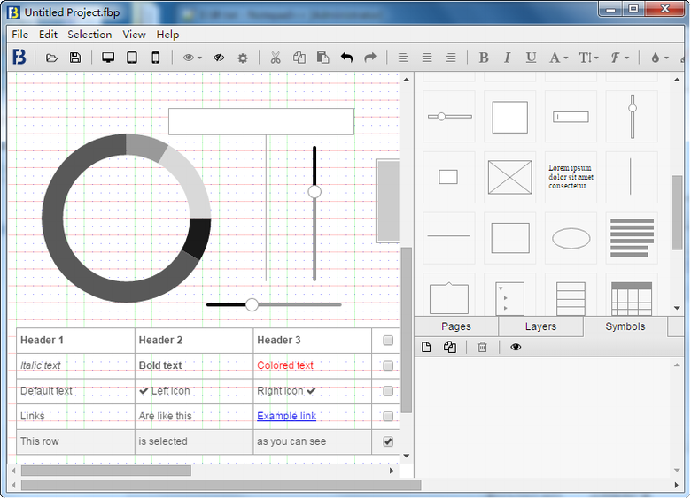This screenshot has height=499, width=691.
Task: Open the text size dropdown
Action: click(588, 58)
